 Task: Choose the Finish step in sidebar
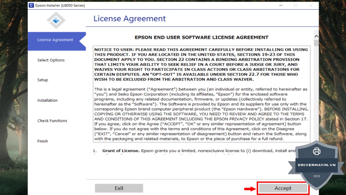pos(42,141)
